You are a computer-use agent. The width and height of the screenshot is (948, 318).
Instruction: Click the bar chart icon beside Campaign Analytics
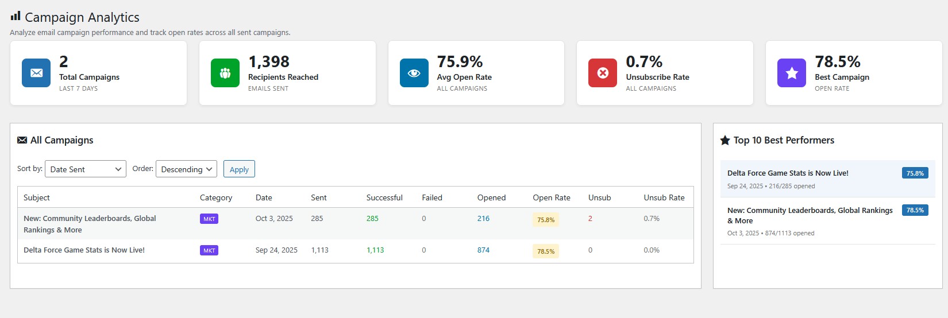[x=16, y=16]
